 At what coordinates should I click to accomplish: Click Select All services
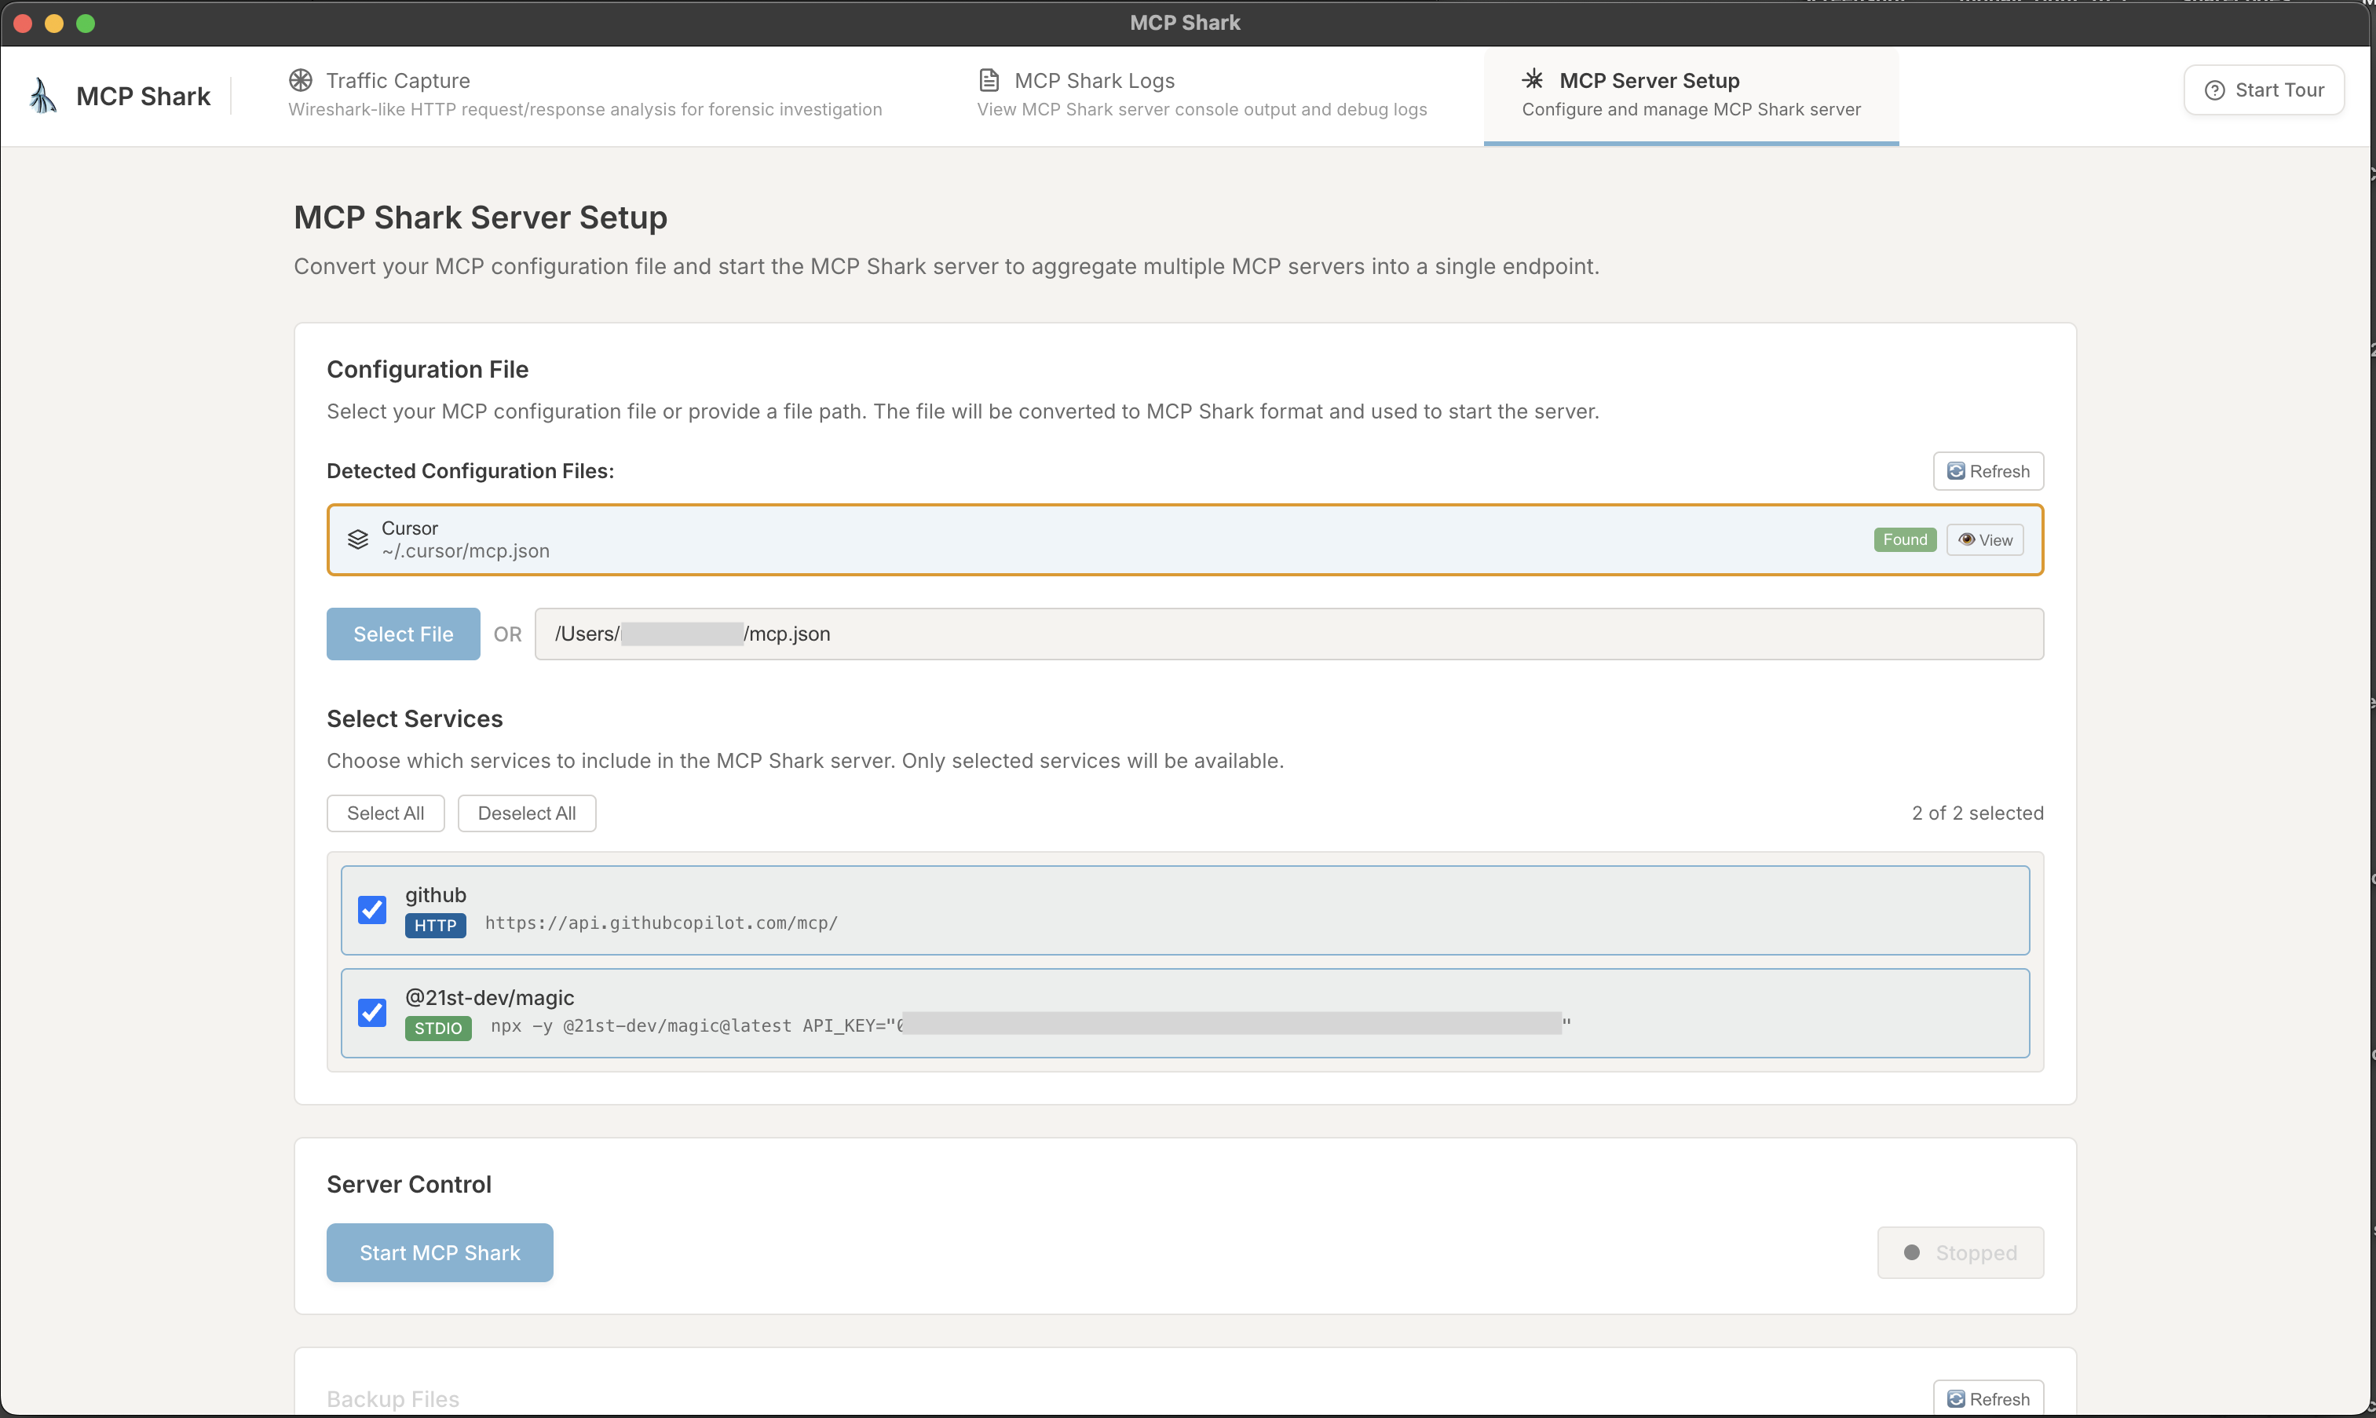[x=385, y=812]
